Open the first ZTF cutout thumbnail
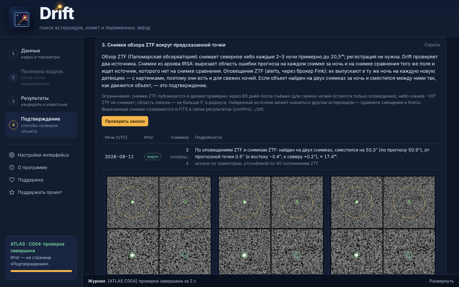459x287 pixels. (159, 225)
